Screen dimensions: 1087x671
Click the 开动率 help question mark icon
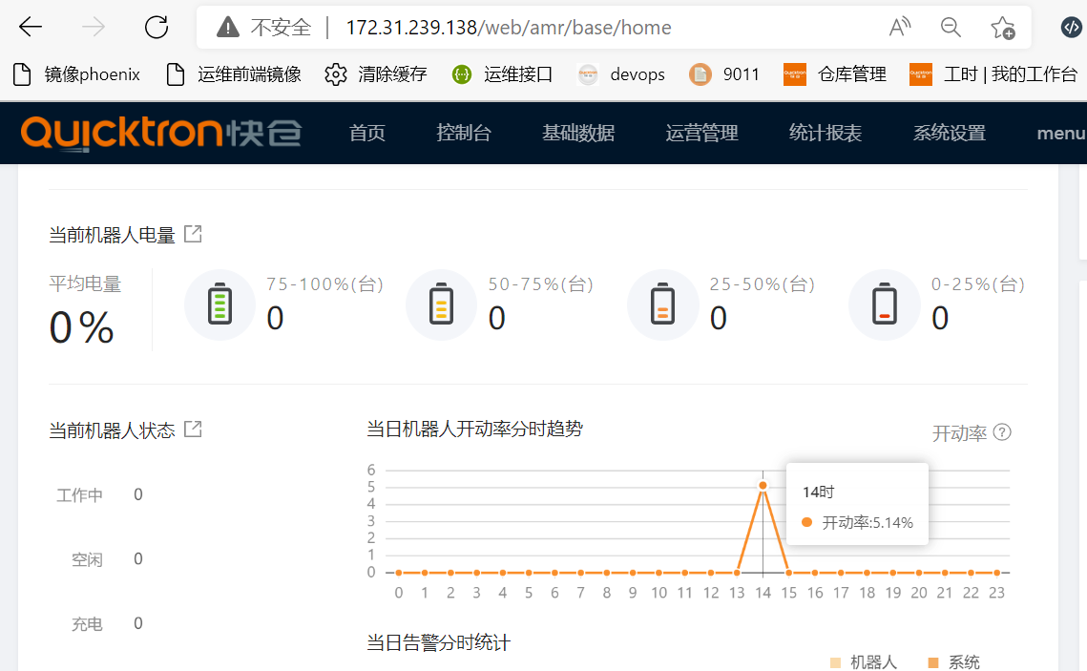pyautogui.click(x=1002, y=432)
